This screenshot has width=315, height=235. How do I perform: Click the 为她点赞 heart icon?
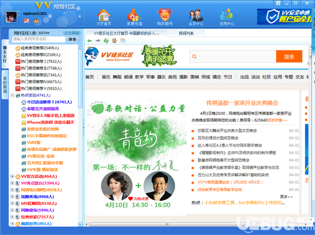pyautogui.click(x=130, y=199)
